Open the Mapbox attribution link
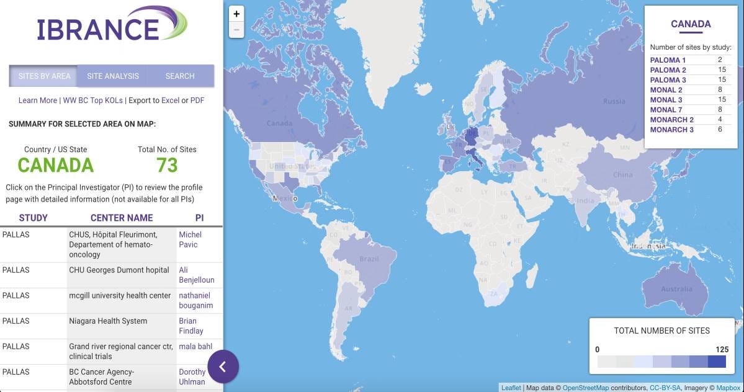Screen dimensions: 744x392 (728, 388)
